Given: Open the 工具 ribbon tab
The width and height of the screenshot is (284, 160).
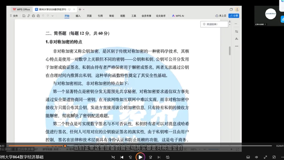Looking at the screenshot, I should point(134,16).
